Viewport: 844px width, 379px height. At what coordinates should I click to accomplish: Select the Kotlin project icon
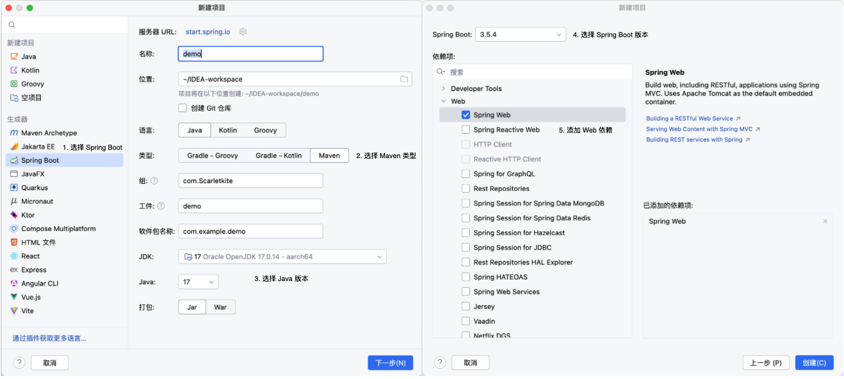14,70
